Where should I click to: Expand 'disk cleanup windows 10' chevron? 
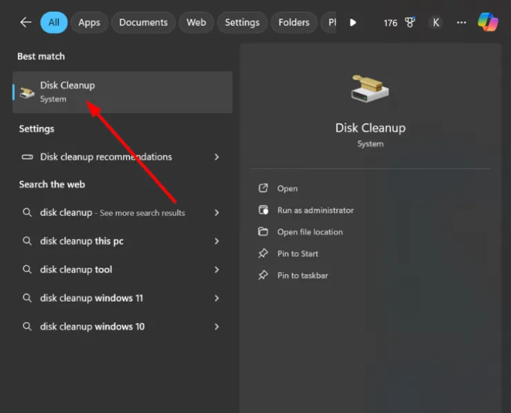point(216,327)
